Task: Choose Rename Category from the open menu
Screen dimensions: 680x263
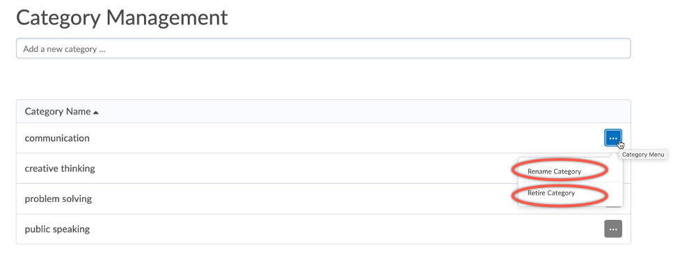Action: coord(554,171)
